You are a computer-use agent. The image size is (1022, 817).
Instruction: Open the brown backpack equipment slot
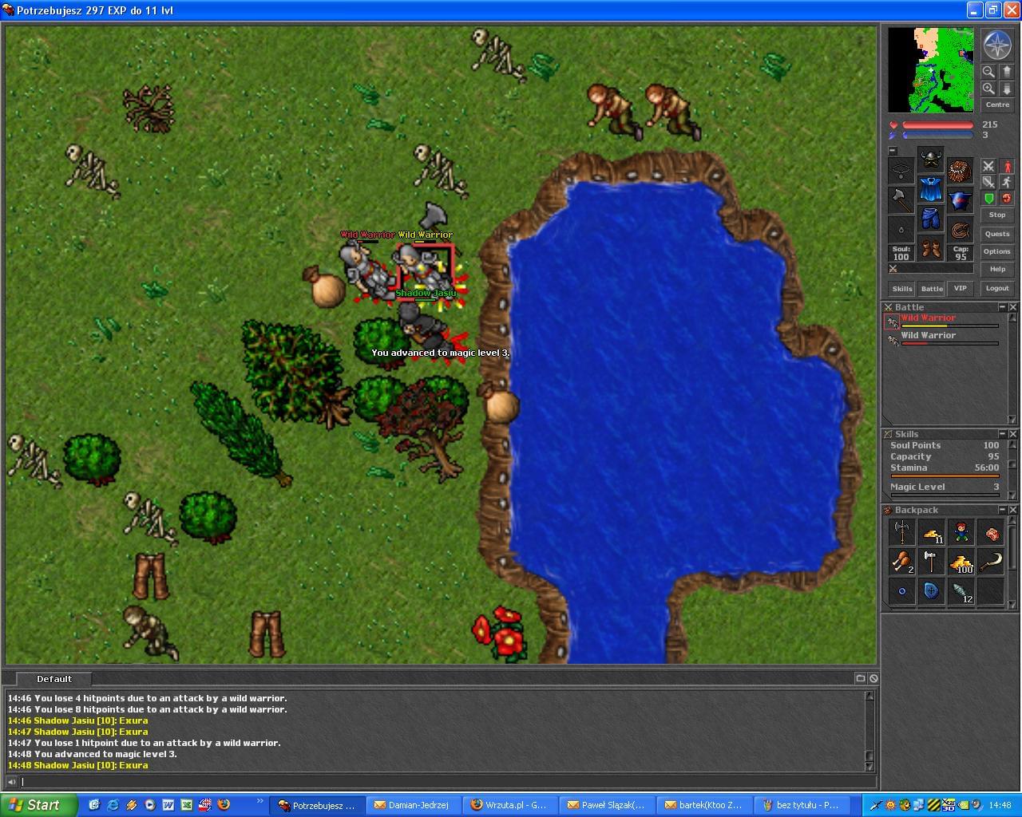pyautogui.click(x=960, y=171)
